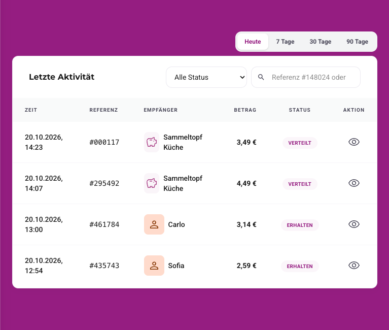
Task: Click the recipient name Sofia
Action: [176, 266]
